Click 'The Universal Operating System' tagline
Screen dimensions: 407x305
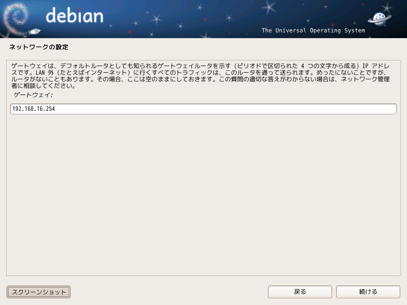[313, 30]
